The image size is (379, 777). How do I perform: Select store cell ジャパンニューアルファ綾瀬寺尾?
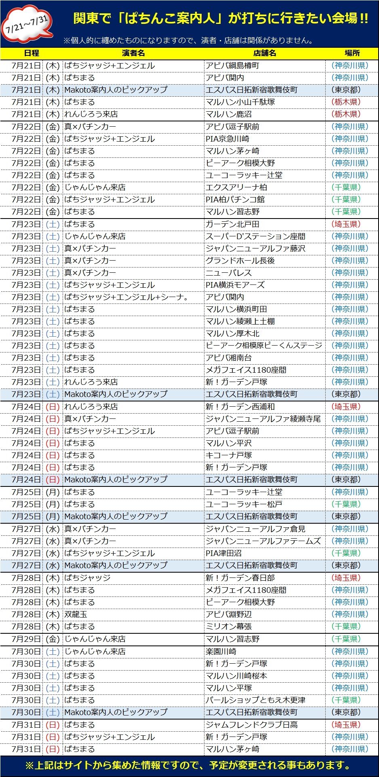(265, 419)
